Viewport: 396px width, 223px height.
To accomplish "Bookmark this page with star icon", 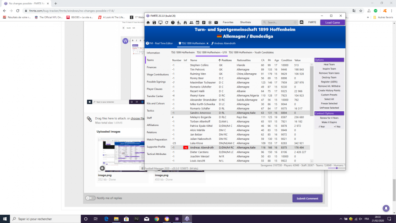I will [361, 11].
